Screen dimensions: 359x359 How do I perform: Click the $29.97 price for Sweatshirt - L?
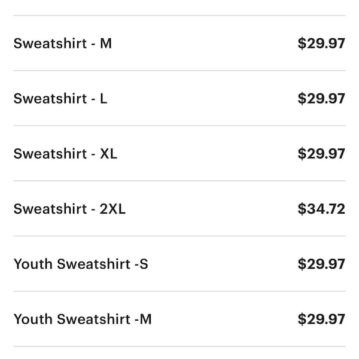point(321,99)
